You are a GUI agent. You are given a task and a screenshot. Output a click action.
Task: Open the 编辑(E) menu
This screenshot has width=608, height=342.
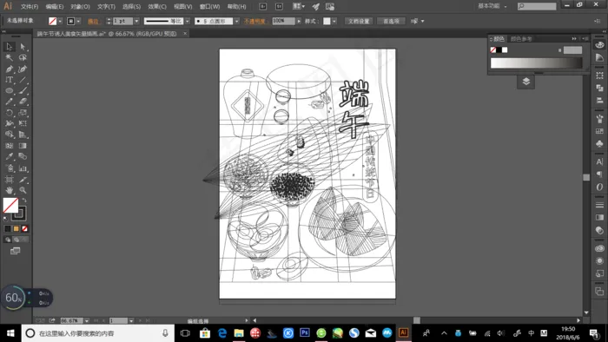tap(54, 7)
